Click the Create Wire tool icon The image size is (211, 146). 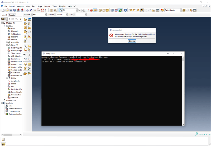point(25,28)
